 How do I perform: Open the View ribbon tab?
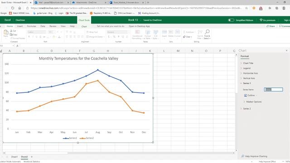[x=63, y=26]
